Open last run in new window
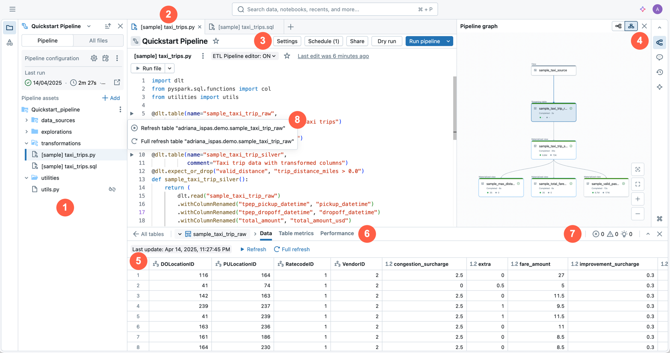Image resolution: width=670 pixels, height=353 pixels. (x=117, y=82)
